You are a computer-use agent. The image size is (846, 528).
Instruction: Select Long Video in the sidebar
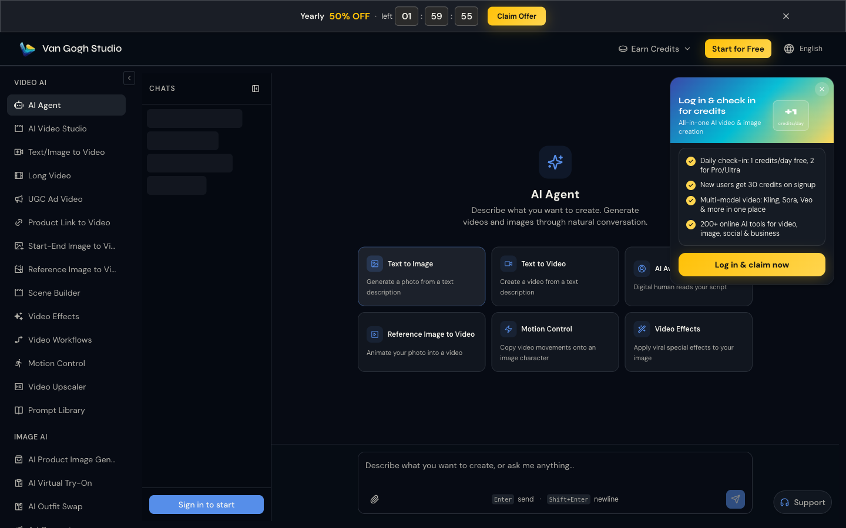pyautogui.click(x=66, y=175)
